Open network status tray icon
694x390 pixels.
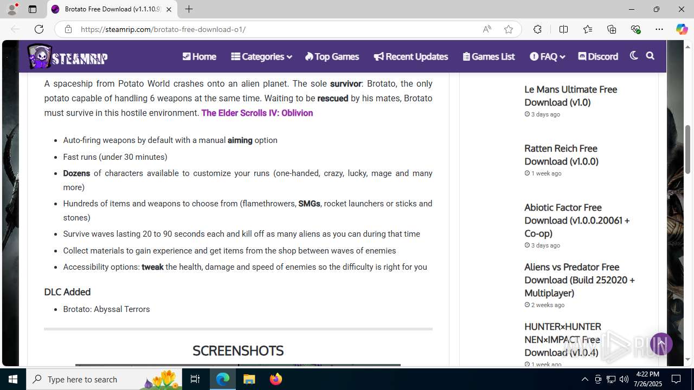coord(611,379)
